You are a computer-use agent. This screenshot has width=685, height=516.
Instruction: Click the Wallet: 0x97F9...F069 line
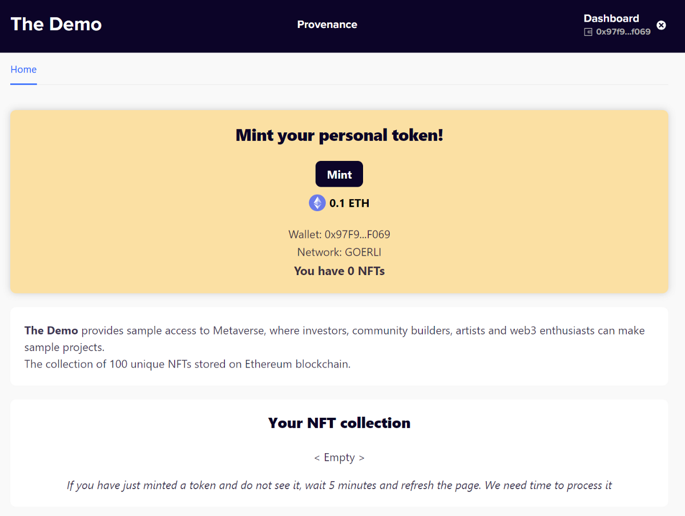339,234
